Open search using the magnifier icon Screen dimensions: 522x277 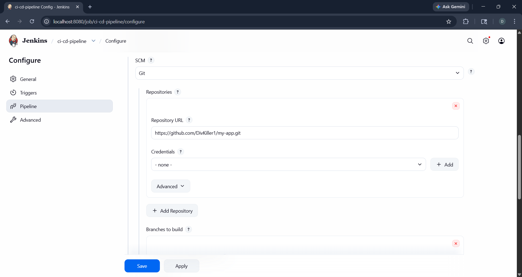pyautogui.click(x=470, y=41)
